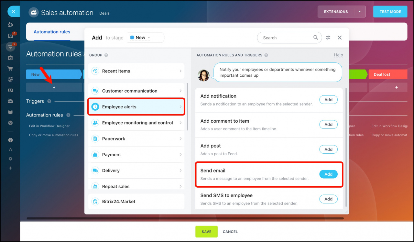The height and width of the screenshot is (242, 414).
Task: Click the rules list vertical scrollbar
Action: [x=346, y=147]
